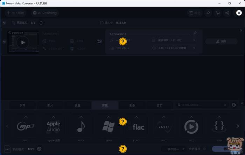Toggle the select all files checkbox

[4, 23]
